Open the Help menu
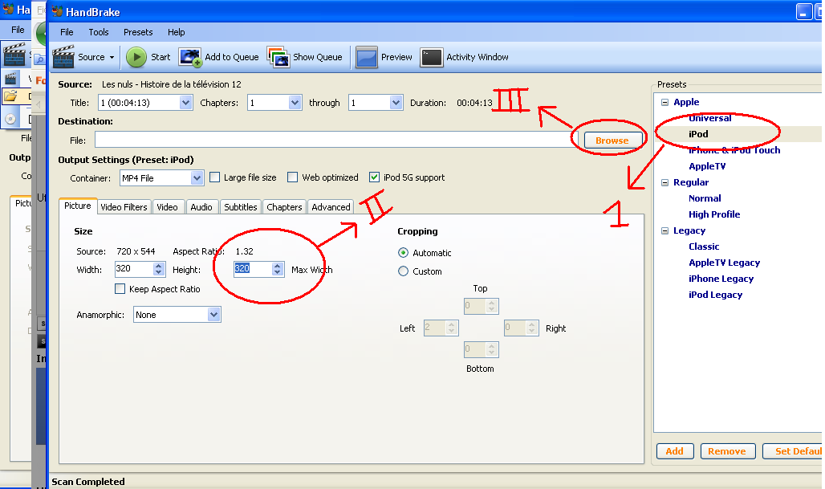Screen dimensions: 825x489 (x=177, y=32)
